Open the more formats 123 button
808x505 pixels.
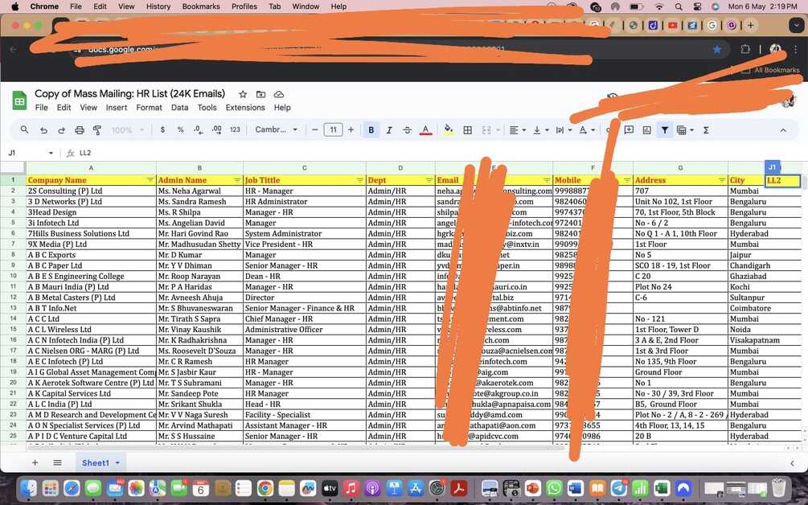tap(235, 129)
